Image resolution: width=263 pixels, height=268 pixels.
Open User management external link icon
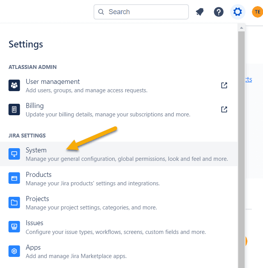point(224,85)
